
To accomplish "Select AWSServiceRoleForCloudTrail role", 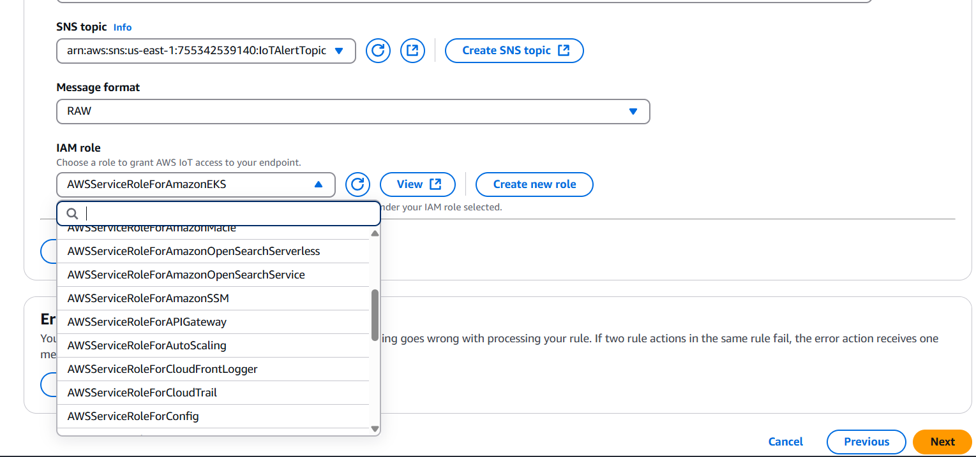I will pos(213,393).
